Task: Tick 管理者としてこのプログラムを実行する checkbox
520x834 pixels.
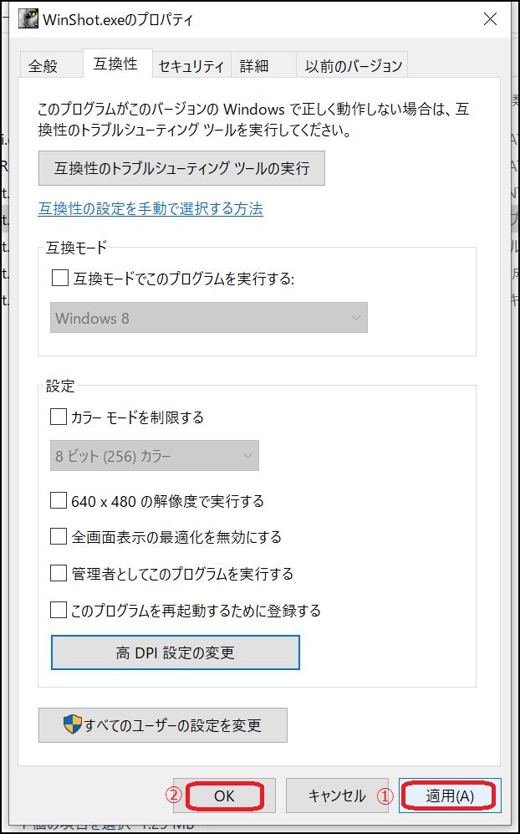Action: [59, 574]
